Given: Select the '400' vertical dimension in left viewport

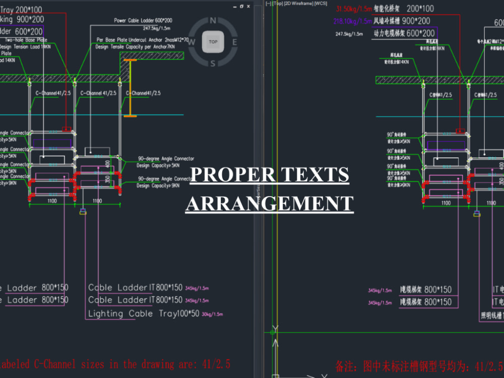Looking at the screenshot, I should [x=108, y=164].
